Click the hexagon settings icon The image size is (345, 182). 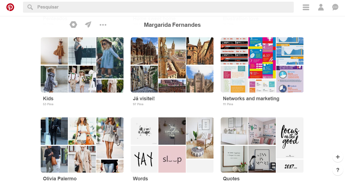click(x=73, y=25)
